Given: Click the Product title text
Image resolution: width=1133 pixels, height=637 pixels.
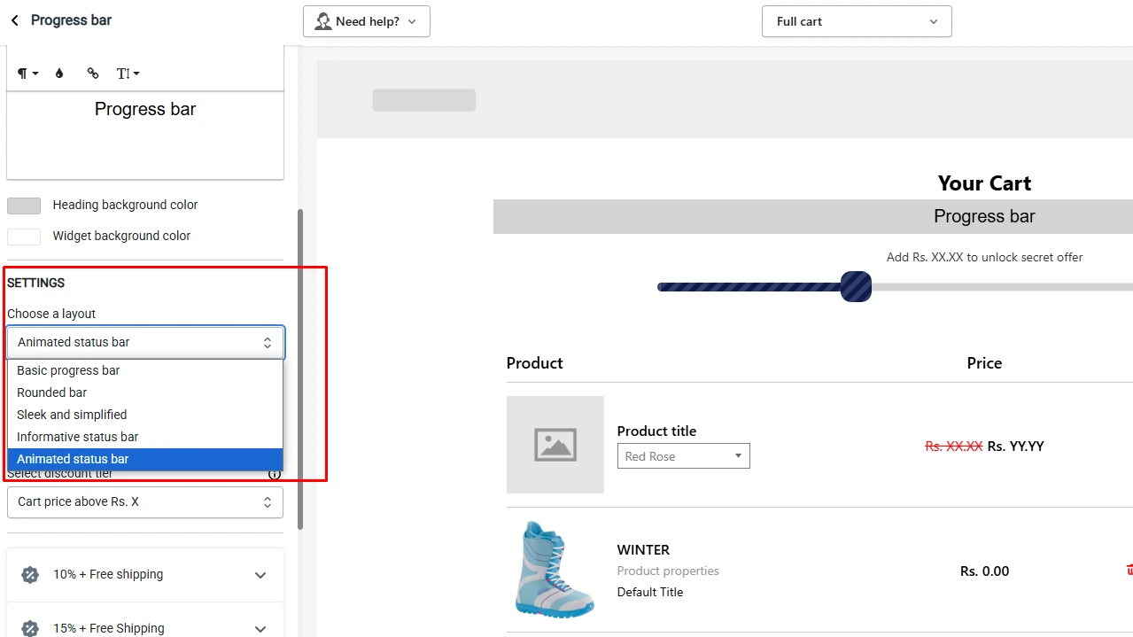Looking at the screenshot, I should tap(656, 431).
